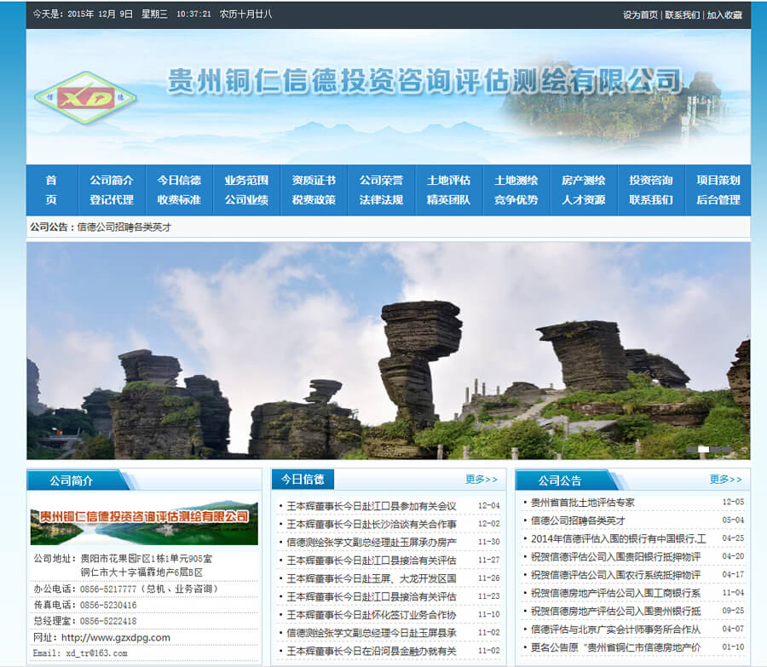Open the 2014年信德评估入围 announcement dated 04-25

[x=618, y=538]
